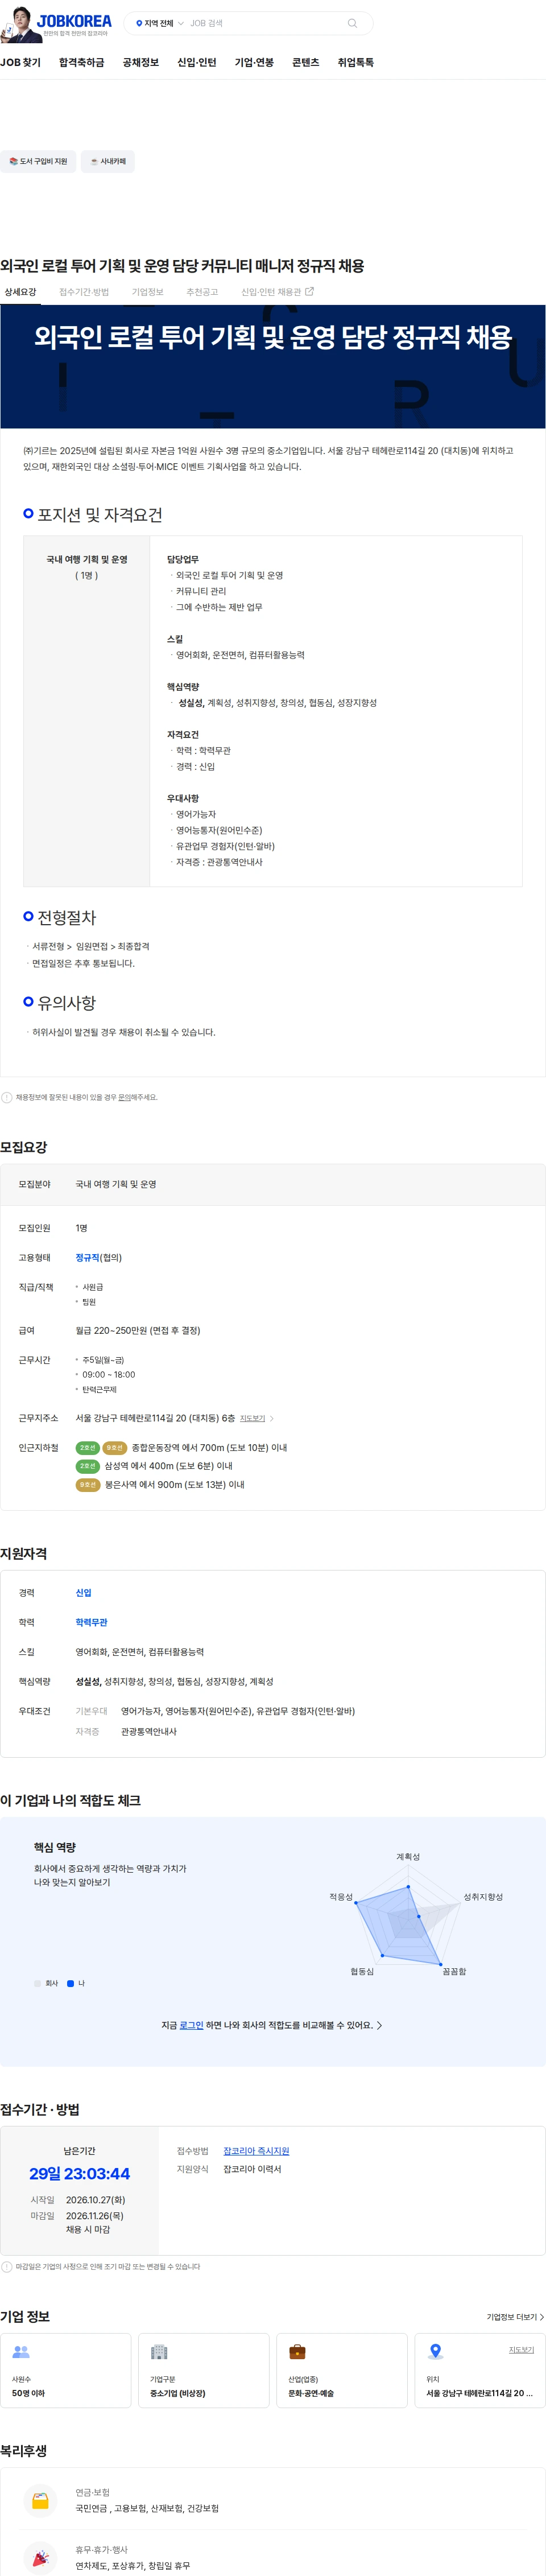The height and width of the screenshot is (2576, 546).
Task: Click the info icon beside 마감일 notice
Action: [7, 2266]
